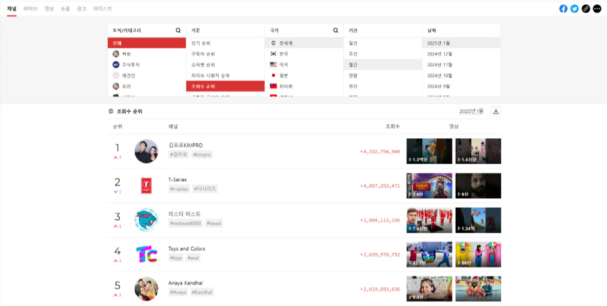Pick 2024년 12월 from the date list
The image size is (607, 306).
point(439,54)
